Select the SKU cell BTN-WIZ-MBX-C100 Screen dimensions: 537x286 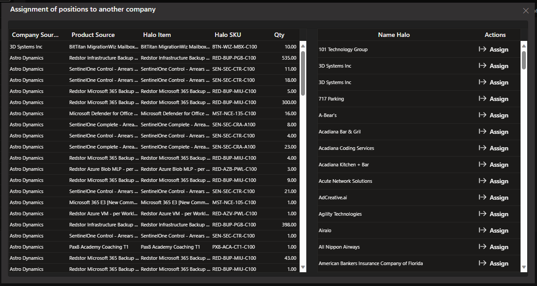click(235, 47)
